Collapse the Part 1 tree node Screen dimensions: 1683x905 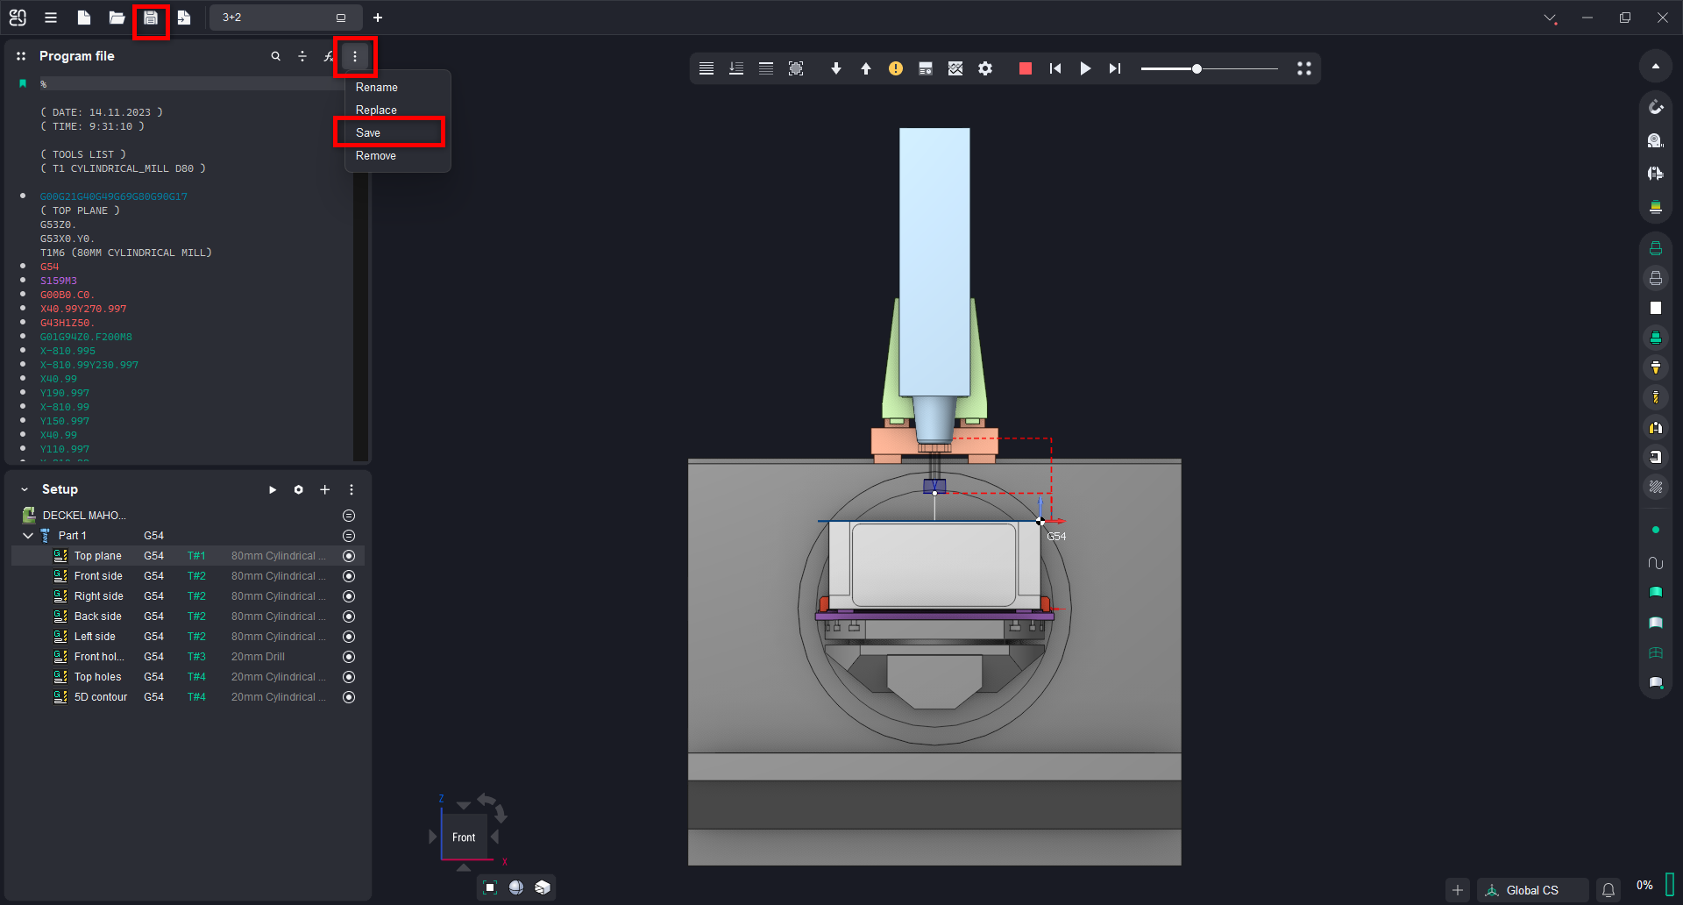(x=28, y=536)
